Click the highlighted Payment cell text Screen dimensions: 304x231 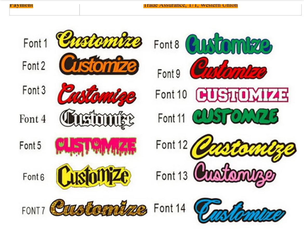pos(21,5)
